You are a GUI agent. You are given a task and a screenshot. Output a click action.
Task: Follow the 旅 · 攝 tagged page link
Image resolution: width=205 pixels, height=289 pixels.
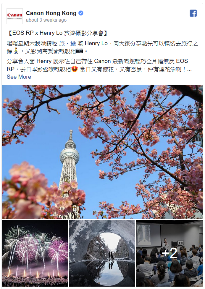click(67, 43)
